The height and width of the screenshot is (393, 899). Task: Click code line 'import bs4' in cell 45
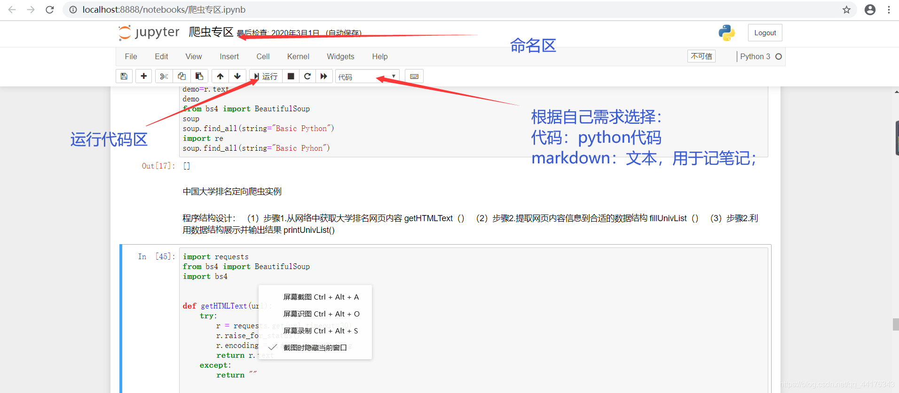[205, 276]
